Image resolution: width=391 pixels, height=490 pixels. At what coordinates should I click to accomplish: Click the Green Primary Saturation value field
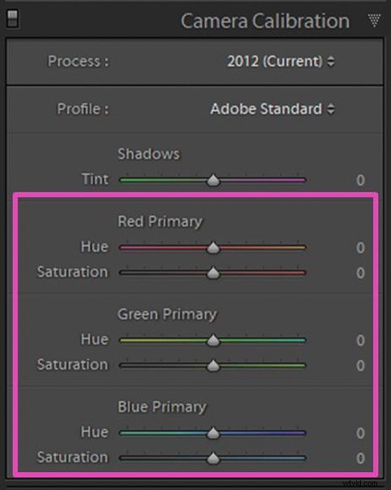360,365
